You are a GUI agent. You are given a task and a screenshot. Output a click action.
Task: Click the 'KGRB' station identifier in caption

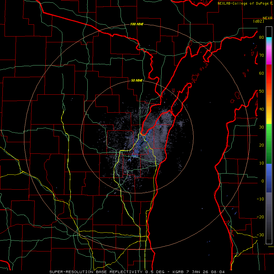(178, 272)
